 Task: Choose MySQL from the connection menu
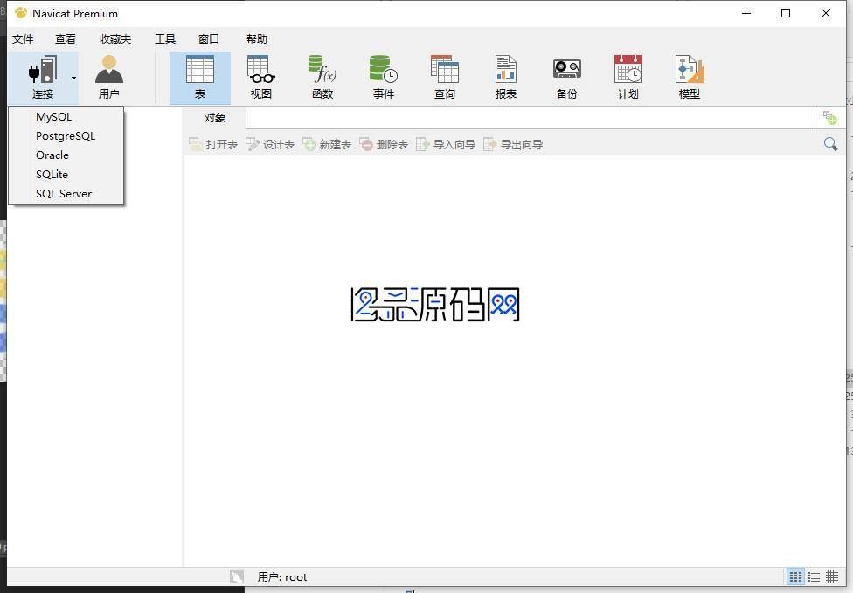coord(66,117)
